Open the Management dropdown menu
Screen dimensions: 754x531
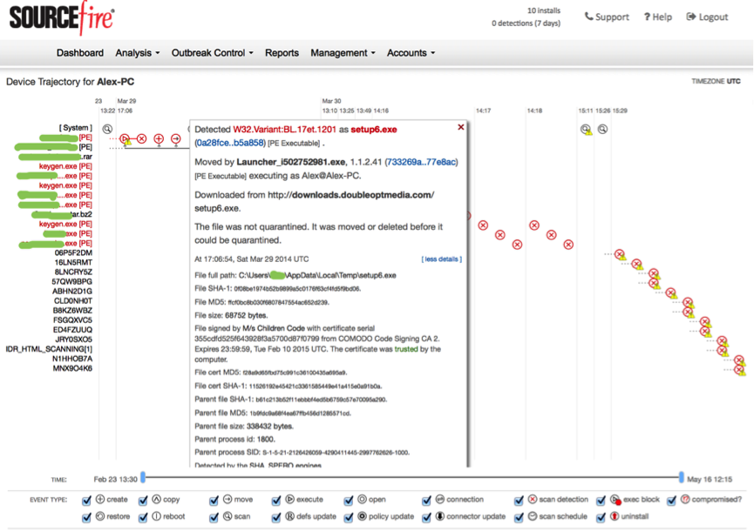pos(343,53)
